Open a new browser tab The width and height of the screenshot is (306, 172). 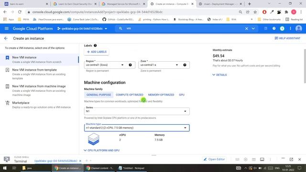point(250,4)
